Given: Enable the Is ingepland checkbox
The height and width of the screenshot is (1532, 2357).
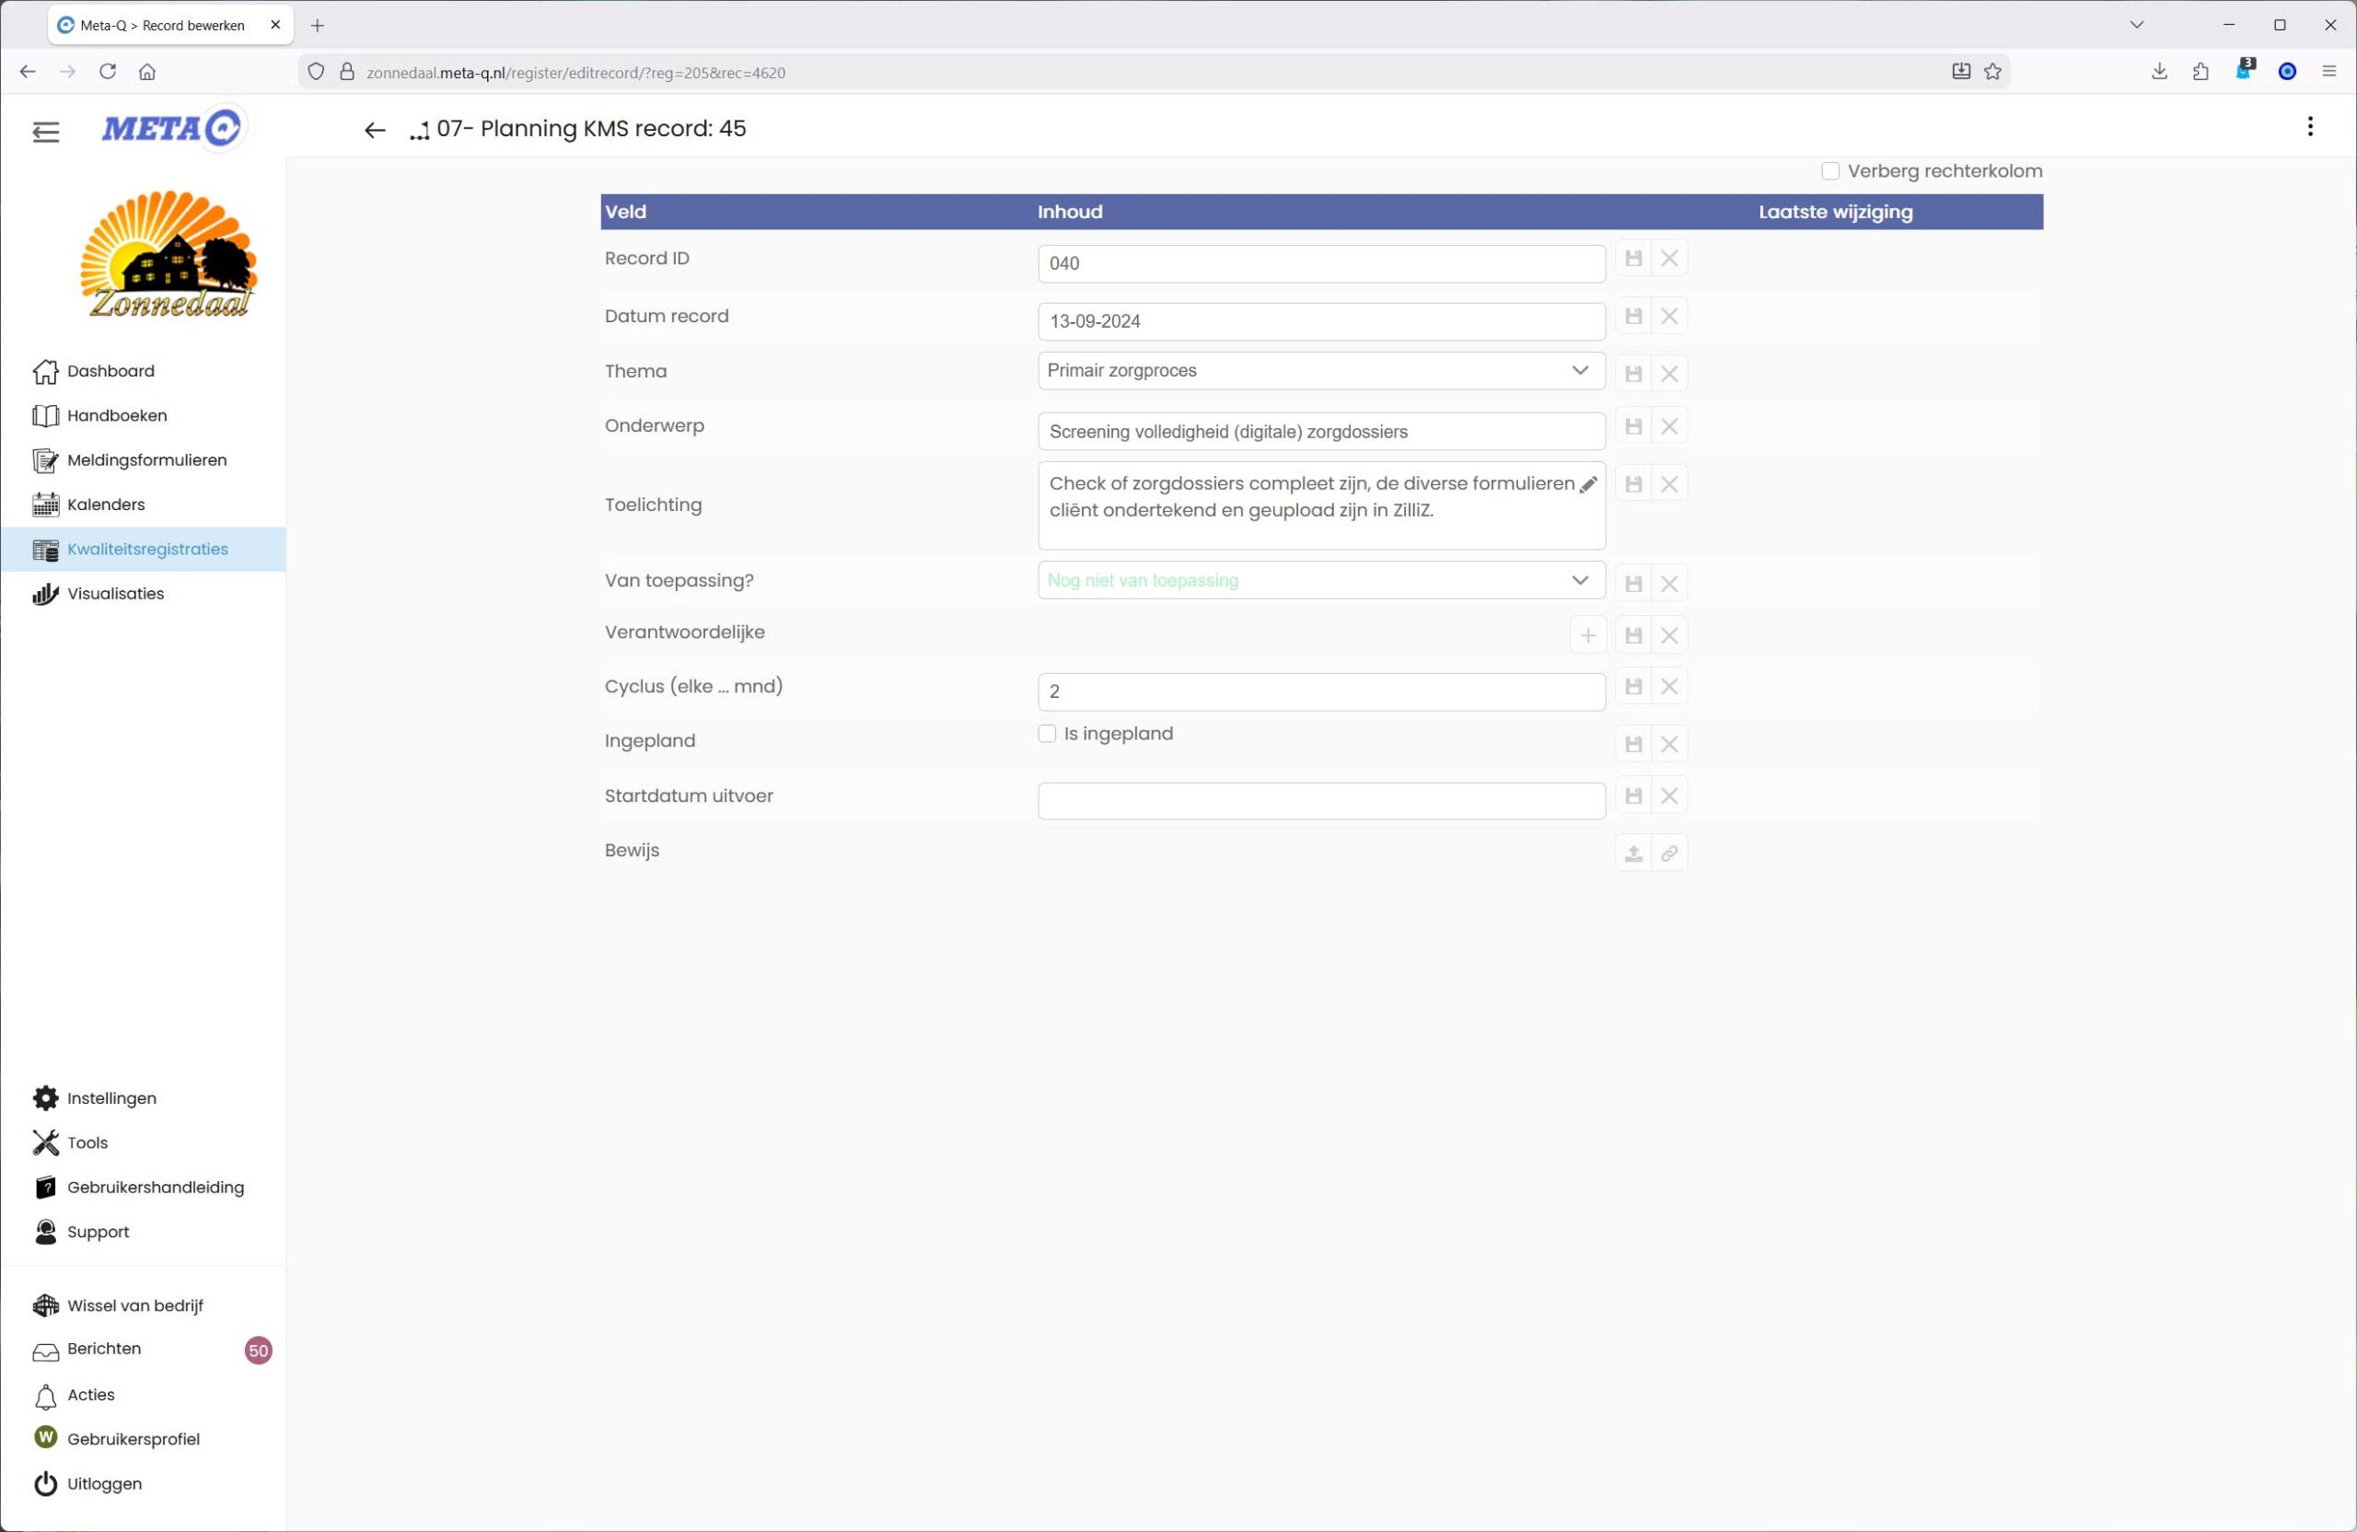Looking at the screenshot, I should point(1047,734).
